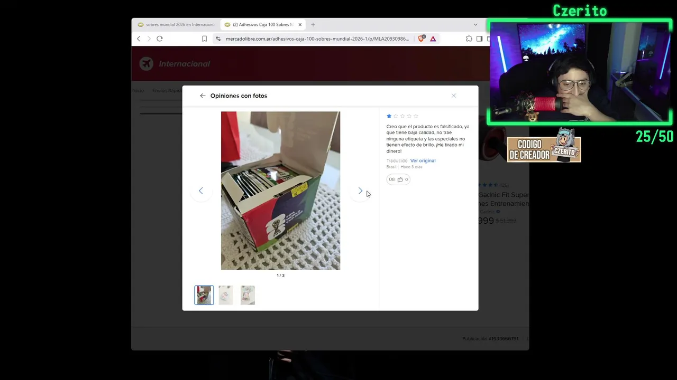Click the address bar URL

click(317, 39)
